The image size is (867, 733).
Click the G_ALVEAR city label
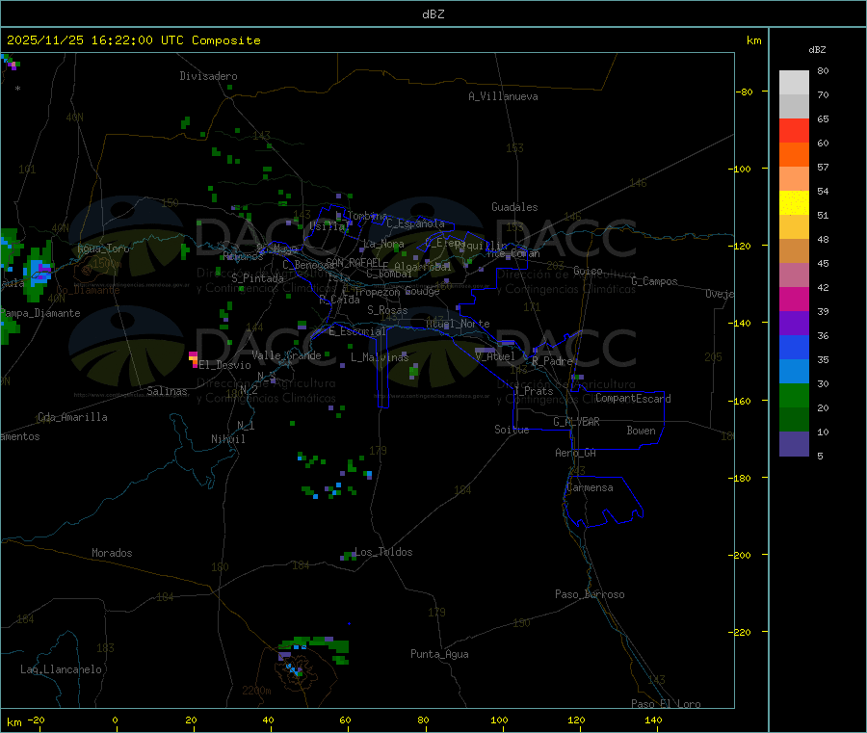pos(576,422)
